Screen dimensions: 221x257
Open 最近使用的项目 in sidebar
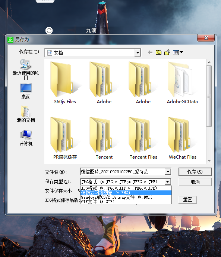[x=26, y=70]
